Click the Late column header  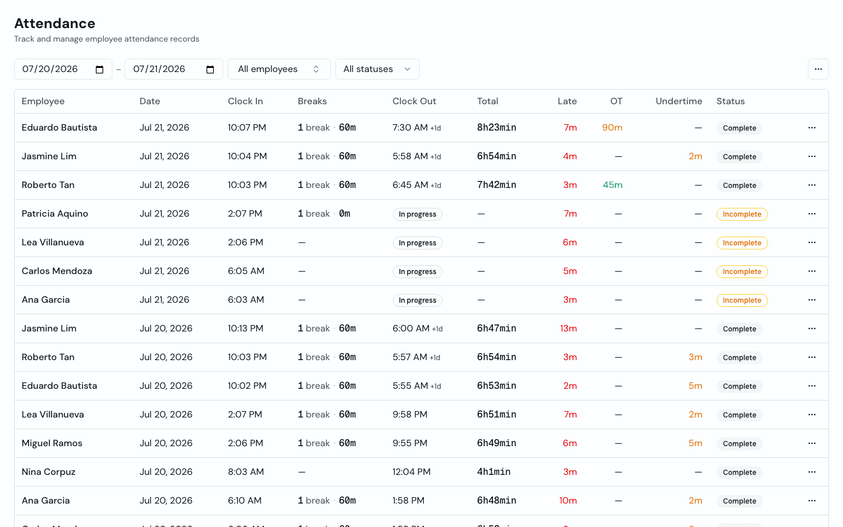pyautogui.click(x=567, y=101)
